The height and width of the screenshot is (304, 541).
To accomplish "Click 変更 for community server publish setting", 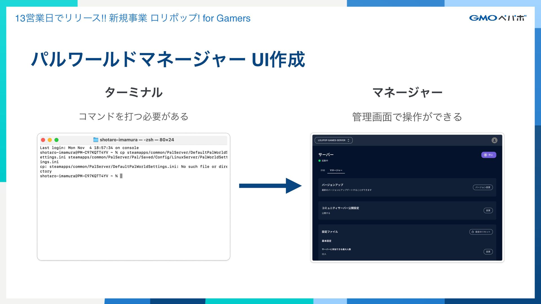I will click(x=488, y=211).
